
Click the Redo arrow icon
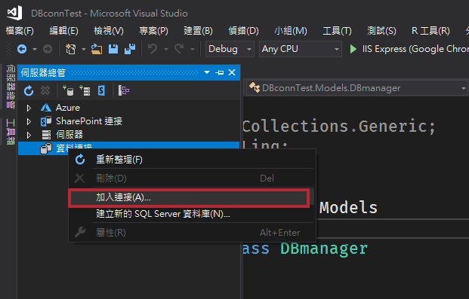click(x=179, y=49)
